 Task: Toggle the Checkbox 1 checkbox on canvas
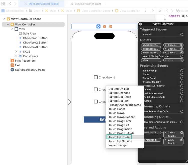pyautogui.click(x=96, y=77)
